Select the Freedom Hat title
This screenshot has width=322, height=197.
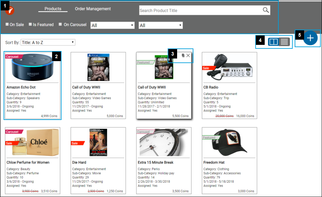point(214,162)
